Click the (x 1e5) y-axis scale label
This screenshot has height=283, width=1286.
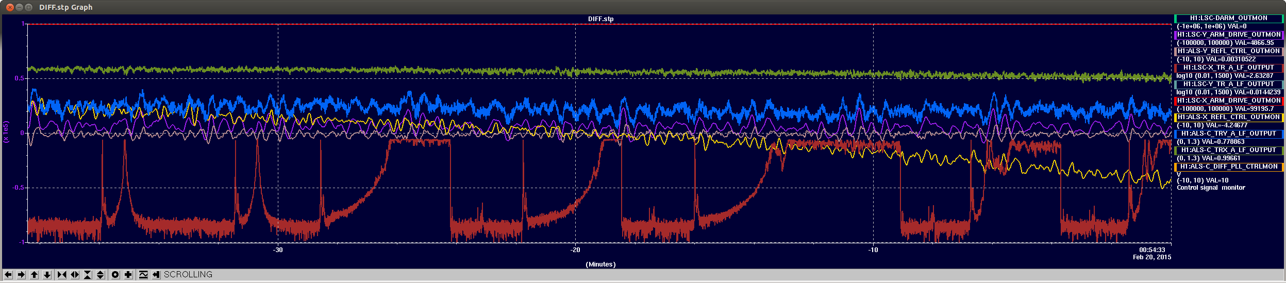(6, 132)
